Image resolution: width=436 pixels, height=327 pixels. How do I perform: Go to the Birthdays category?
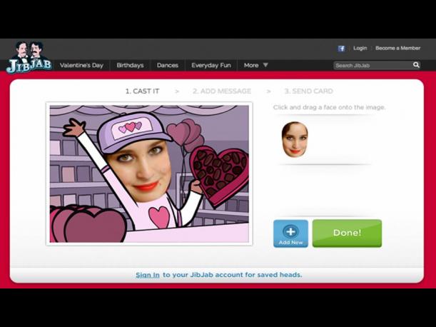click(130, 65)
